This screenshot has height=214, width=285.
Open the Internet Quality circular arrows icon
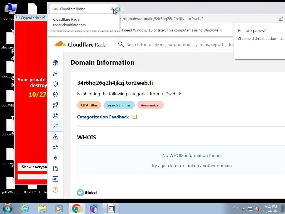55,116
